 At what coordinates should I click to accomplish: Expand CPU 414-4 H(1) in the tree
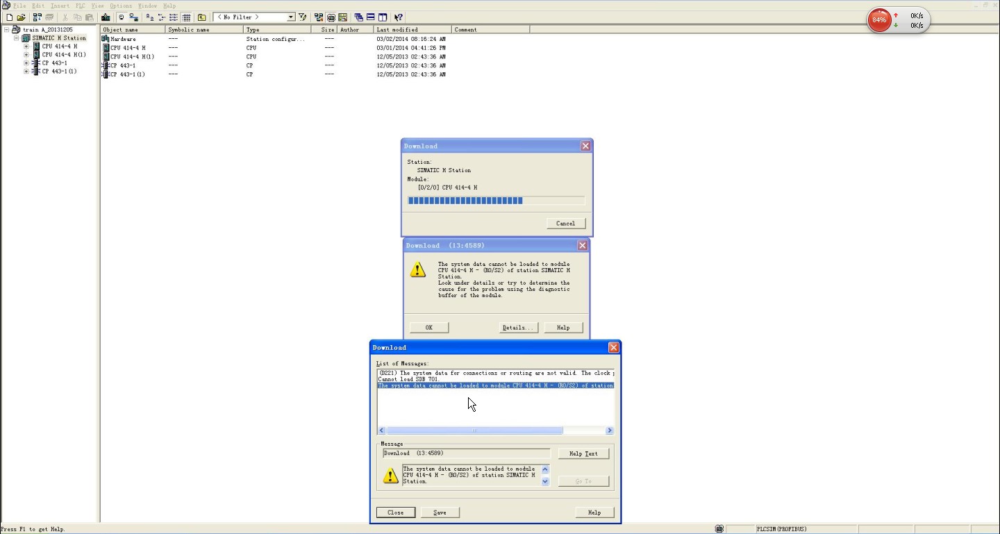[x=26, y=55]
